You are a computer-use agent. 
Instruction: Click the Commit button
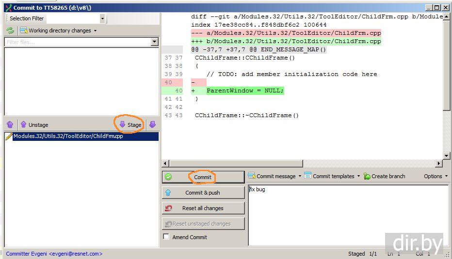pyautogui.click(x=203, y=177)
